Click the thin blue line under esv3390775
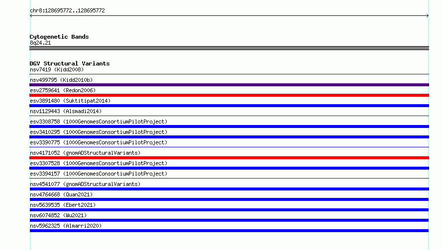This screenshot has height=250, width=443. (x=229, y=147)
